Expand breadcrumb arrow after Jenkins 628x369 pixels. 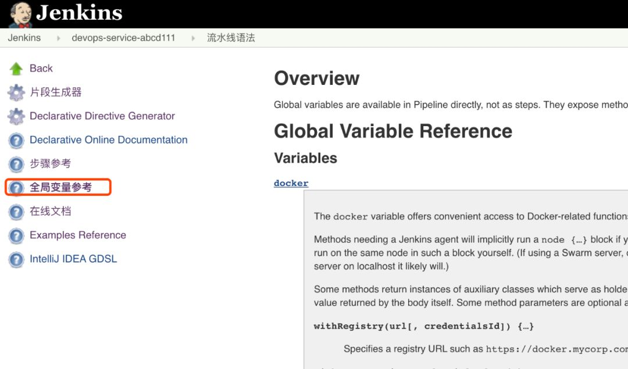pyautogui.click(x=58, y=38)
